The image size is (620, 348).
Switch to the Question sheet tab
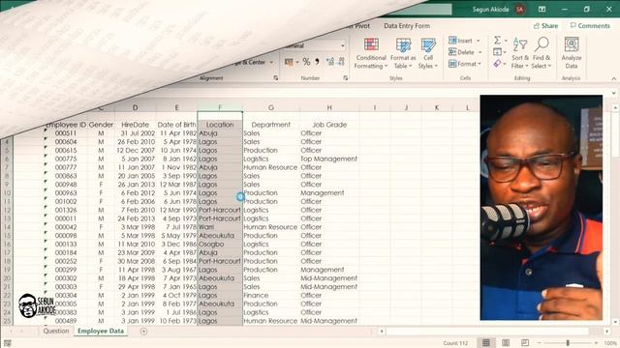click(56, 331)
